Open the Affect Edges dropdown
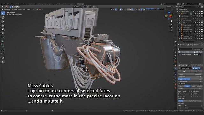This screenshot has height=115, width=204. (186, 92)
